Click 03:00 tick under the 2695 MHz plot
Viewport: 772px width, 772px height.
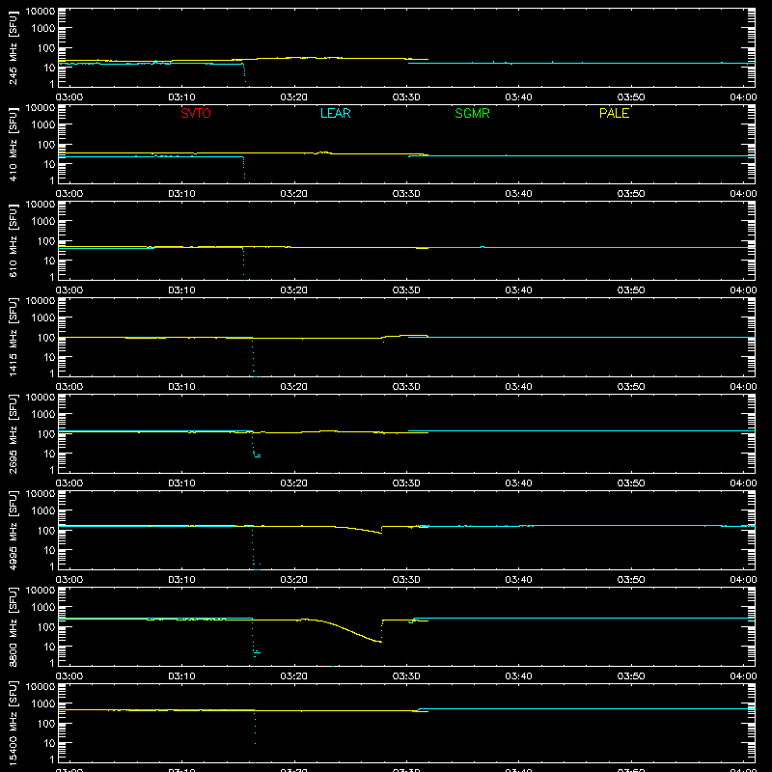point(69,483)
